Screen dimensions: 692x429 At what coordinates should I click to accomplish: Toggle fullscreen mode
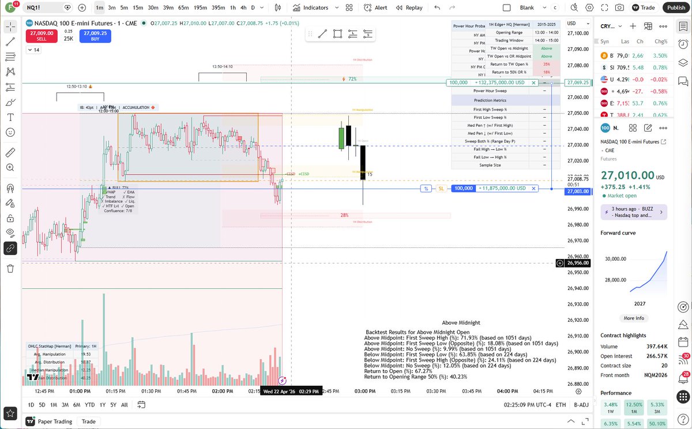tap(604, 7)
